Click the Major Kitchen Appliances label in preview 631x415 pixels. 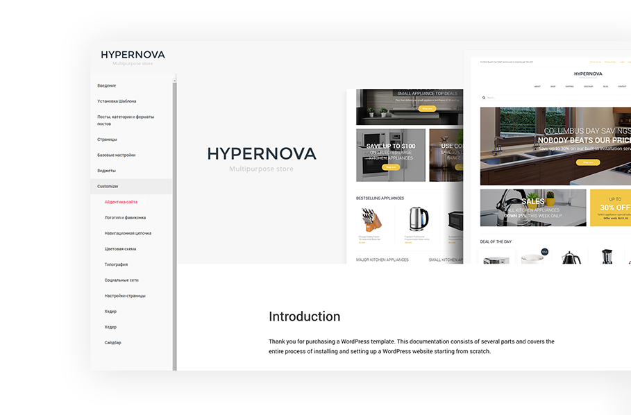[382, 260]
